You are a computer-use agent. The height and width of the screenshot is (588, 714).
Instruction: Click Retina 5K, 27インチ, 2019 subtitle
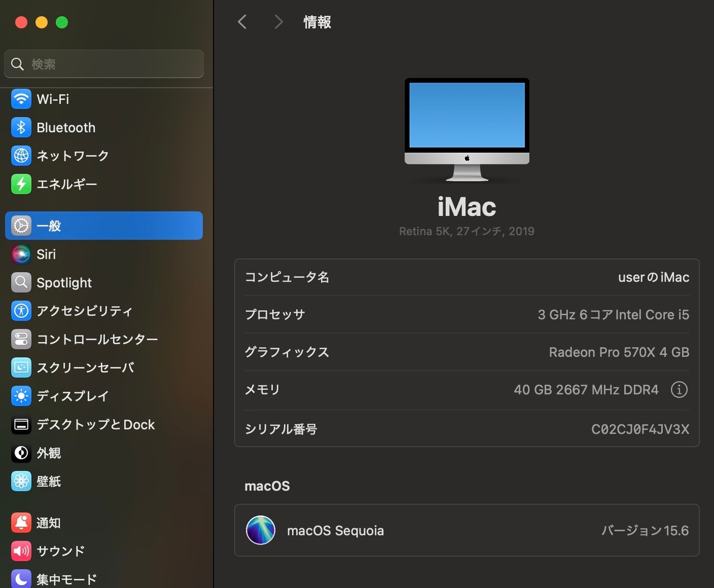[467, 231]
